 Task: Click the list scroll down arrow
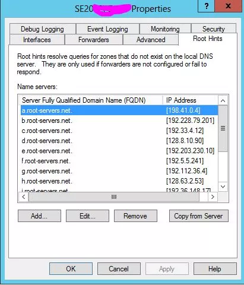click(x=223, y=186)
